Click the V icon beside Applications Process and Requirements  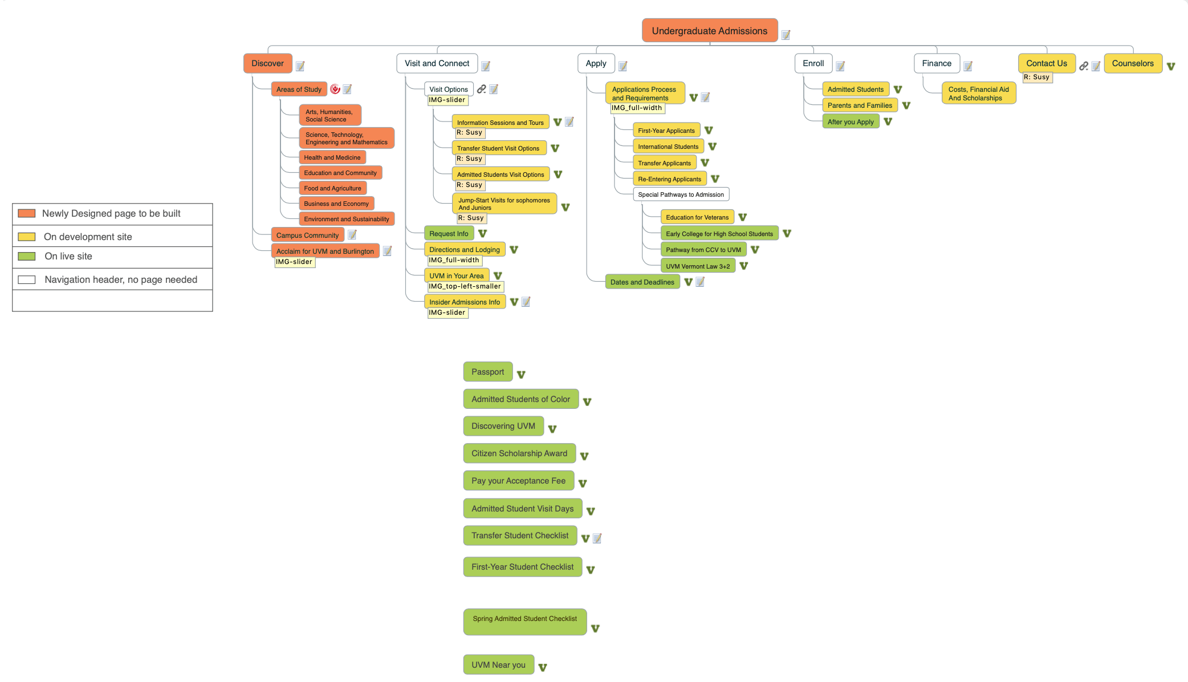click(x=694, y=98)
